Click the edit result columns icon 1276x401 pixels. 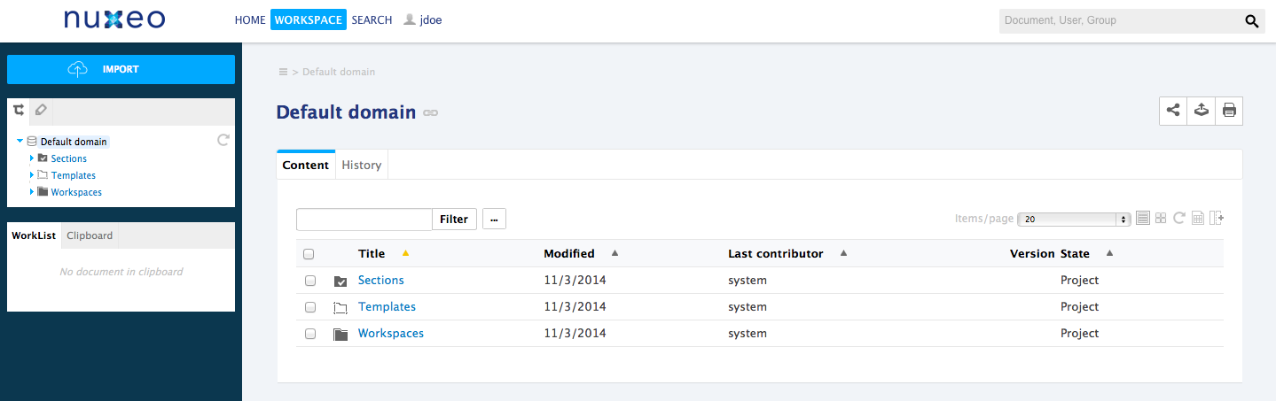(x=1217, y=218)
